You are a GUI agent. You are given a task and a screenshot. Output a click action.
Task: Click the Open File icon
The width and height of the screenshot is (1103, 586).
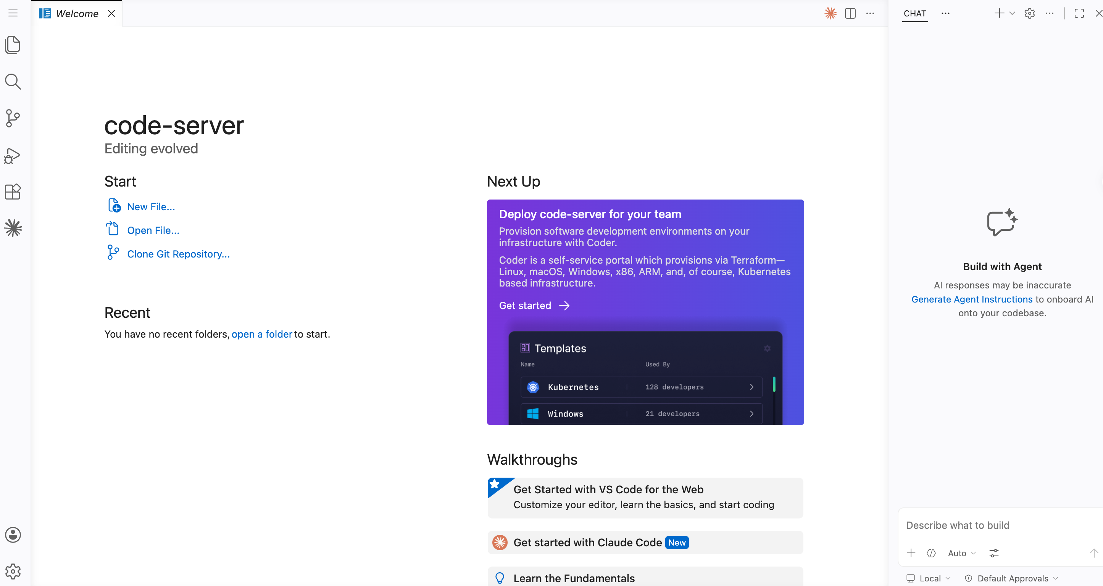[113, 229]
